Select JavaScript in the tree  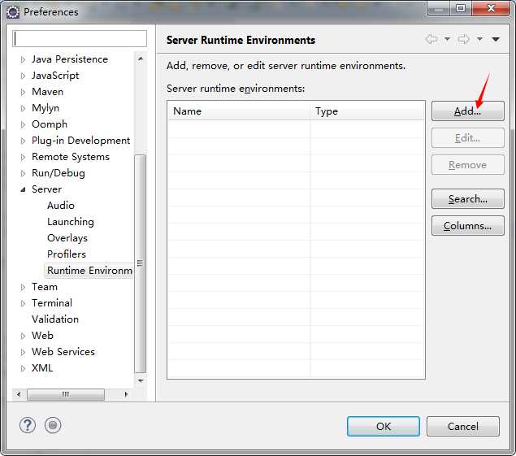(x=55, y=76)
